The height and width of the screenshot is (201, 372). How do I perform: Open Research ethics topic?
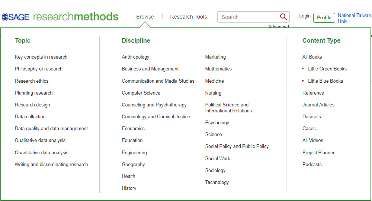tap(32, 81)
